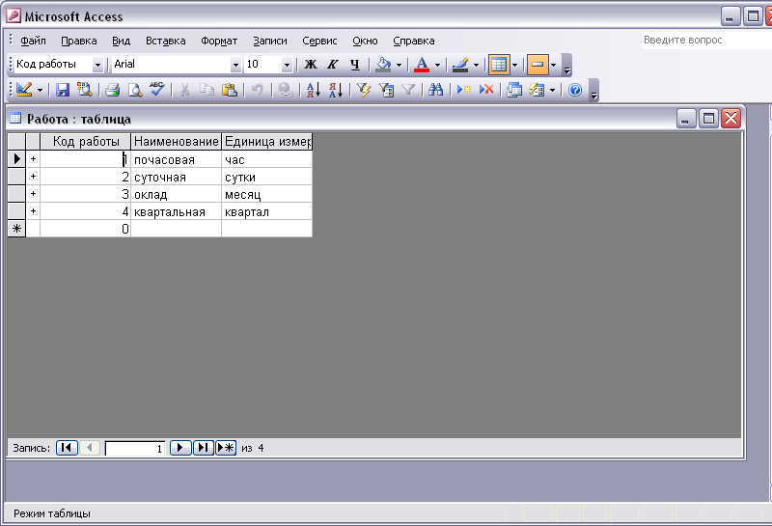Click the delete record toolbar icon
This screenshot has height=526, width=772.
pos(486,90)
